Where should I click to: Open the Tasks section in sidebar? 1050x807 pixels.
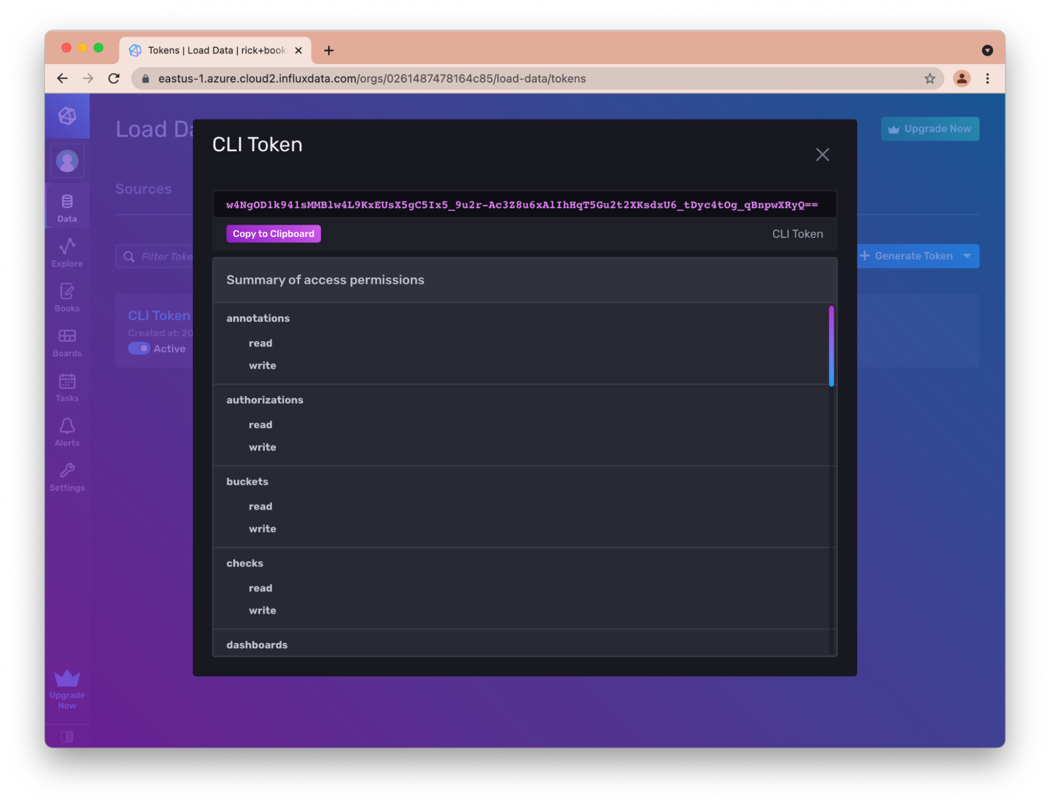click(x=67, y=388)
